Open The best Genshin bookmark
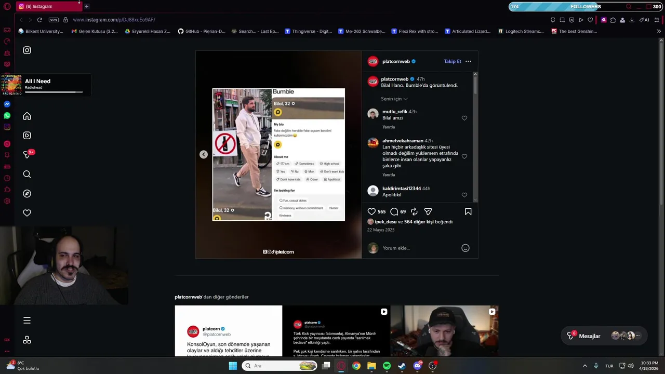Image resolution: width=665 pixels, height=374 pixels. 574,31
